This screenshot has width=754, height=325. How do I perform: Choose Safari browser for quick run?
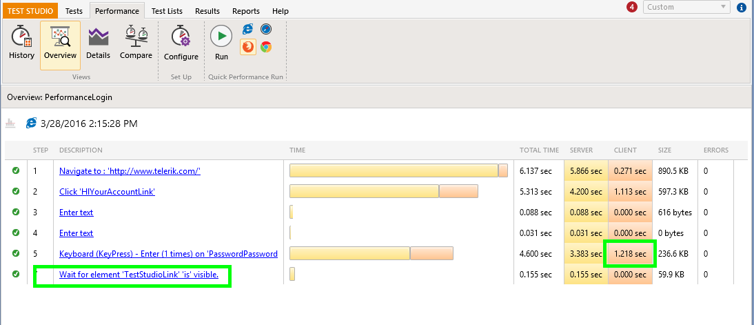(x=266, y=29)
